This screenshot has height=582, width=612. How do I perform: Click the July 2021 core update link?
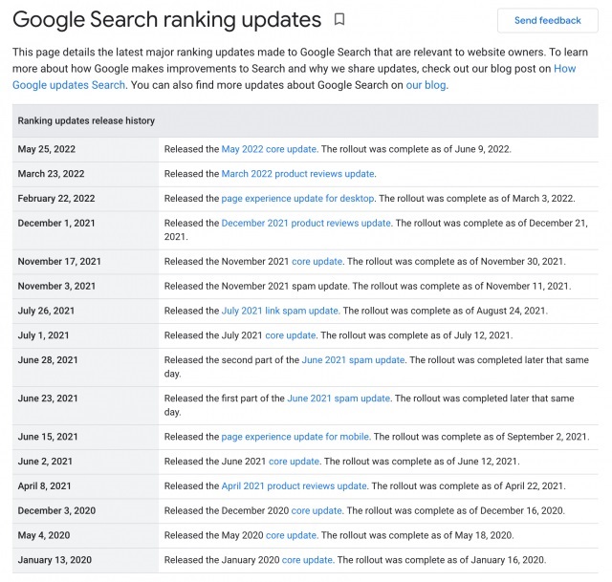tap(290, 336)
